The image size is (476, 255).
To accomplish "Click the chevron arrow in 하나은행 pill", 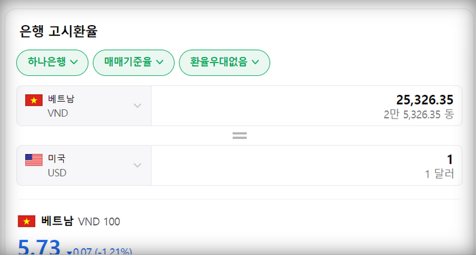I will pos(74,62).
